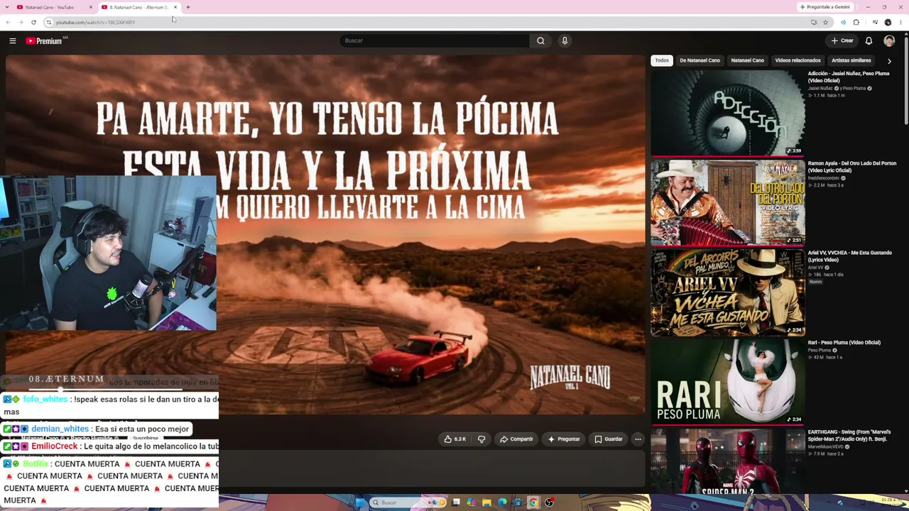Select the Todos filter chip
Screen dimensions: 909x511
(x=662, y=60)
